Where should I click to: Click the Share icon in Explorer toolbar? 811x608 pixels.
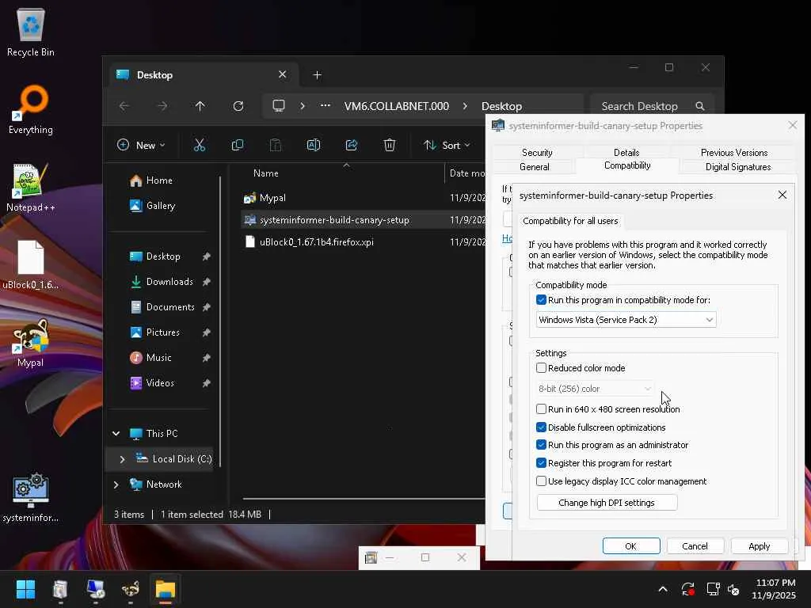(352, 146)
